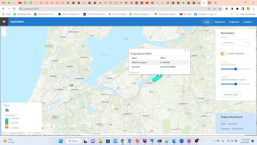Click the Naam row in popup

(159, 58)
